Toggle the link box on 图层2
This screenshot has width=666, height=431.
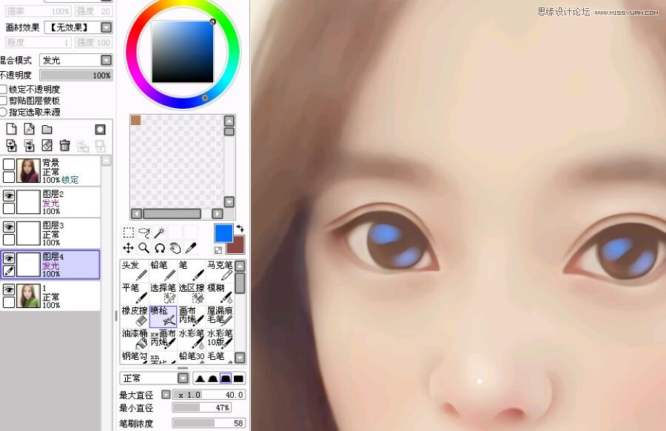point(9,208)
